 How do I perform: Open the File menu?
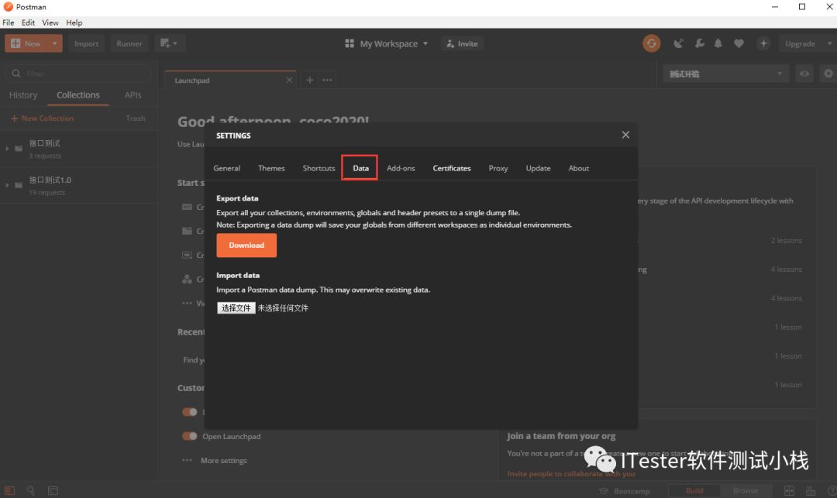pos(9,22)
